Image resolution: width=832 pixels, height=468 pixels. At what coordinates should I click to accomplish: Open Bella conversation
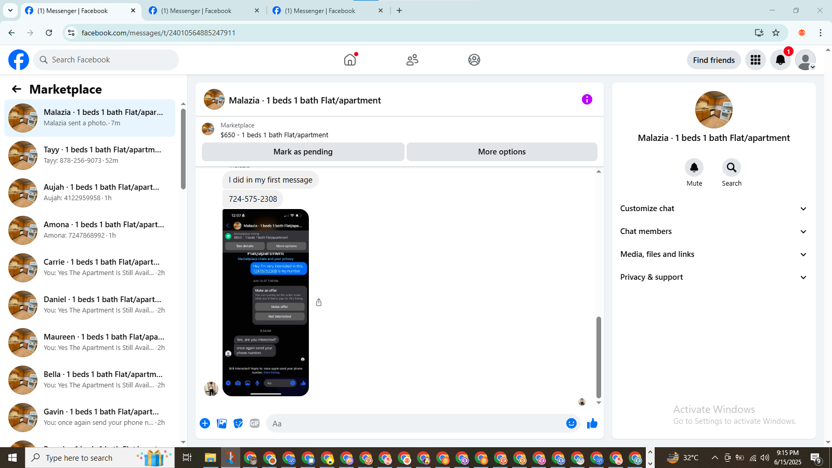coord(90,380)
